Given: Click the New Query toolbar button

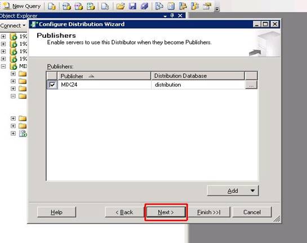Looking at the screenshot, I should [x=21, y=6].
